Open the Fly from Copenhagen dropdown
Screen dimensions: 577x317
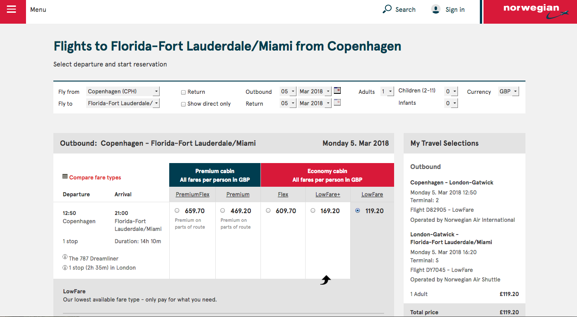123,92
